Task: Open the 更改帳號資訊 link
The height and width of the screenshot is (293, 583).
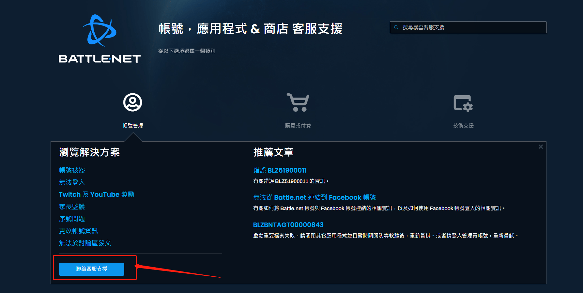Action: [x=79, y=231]
